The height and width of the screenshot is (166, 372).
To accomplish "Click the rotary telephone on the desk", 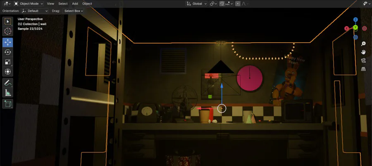I will (145, 112).
